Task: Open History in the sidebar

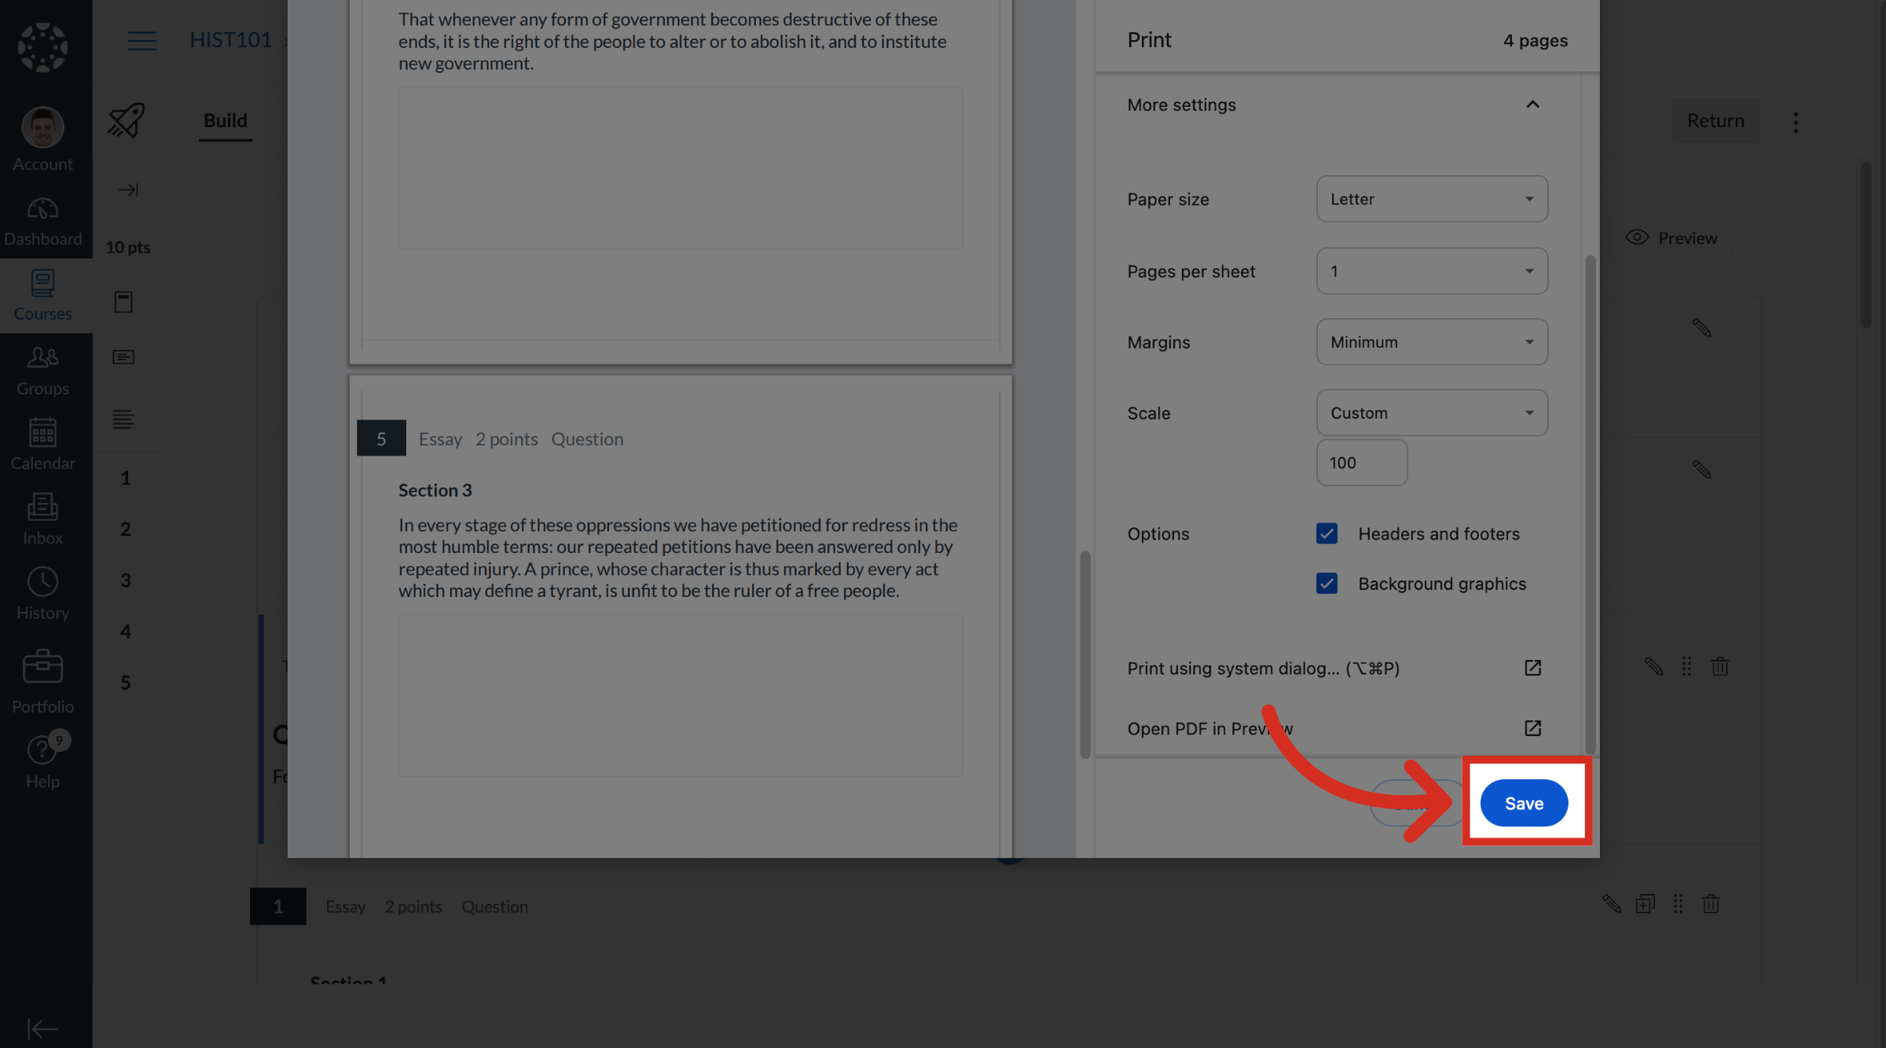Action: click(42, 595)
